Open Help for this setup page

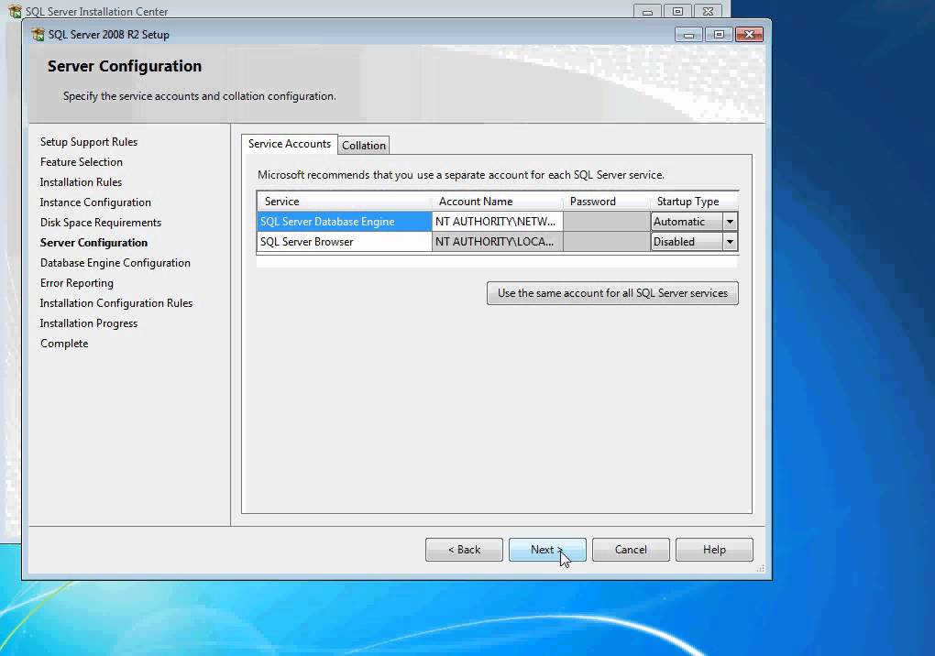(x=714, y=550)
